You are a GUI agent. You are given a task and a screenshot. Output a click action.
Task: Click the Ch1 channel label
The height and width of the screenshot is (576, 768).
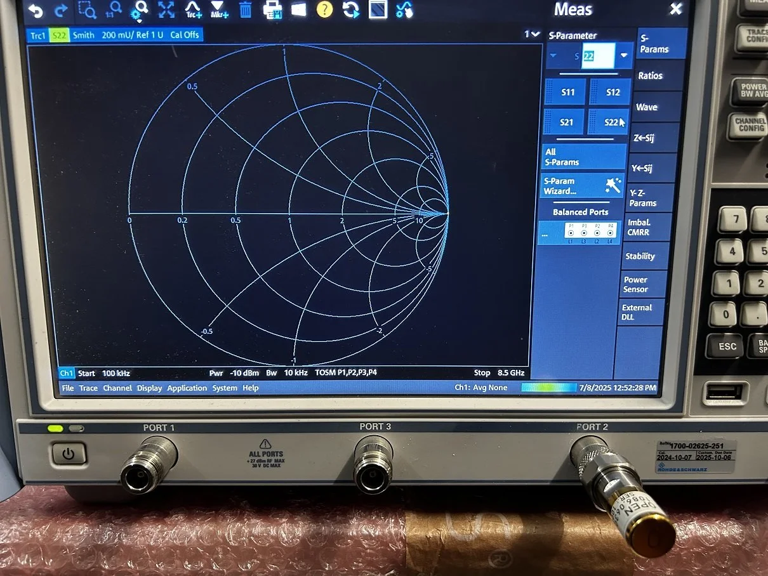tap(67, 373)
